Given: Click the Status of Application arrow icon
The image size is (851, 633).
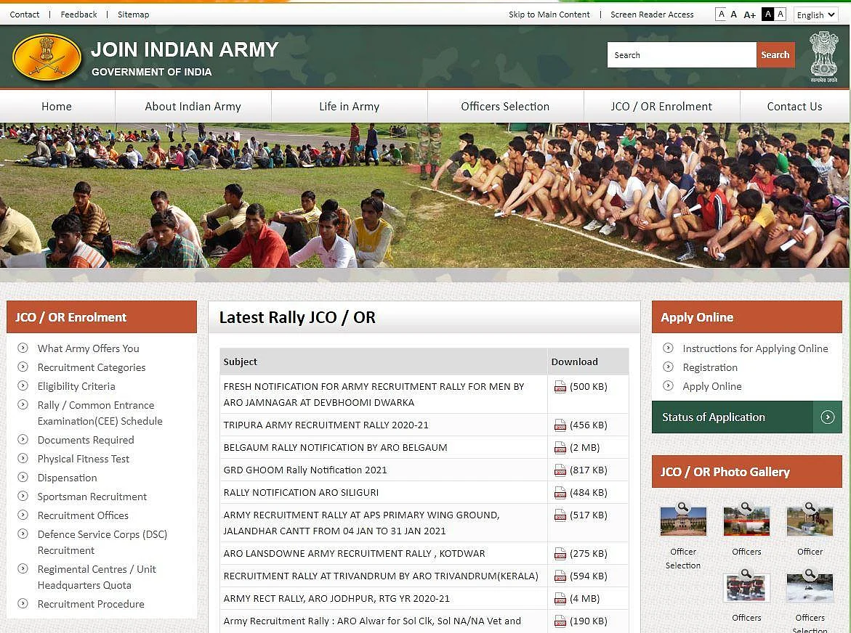Looking at the screenshot, I should click(x=827, y=417).
